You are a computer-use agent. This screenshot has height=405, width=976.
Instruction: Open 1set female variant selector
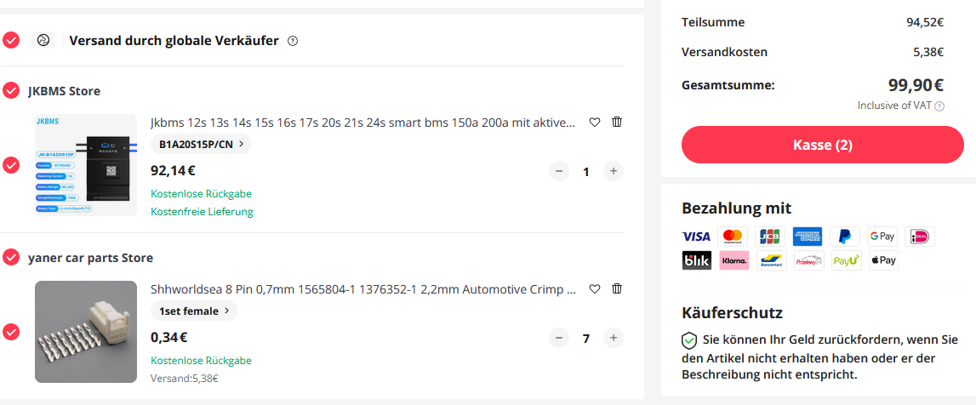point(194,311)
